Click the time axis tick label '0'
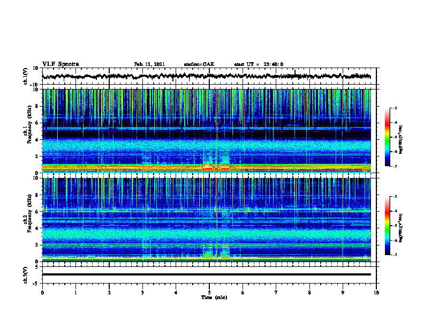Screen dimensions: 424x328 pyautogui.click(x=42, y=293)
